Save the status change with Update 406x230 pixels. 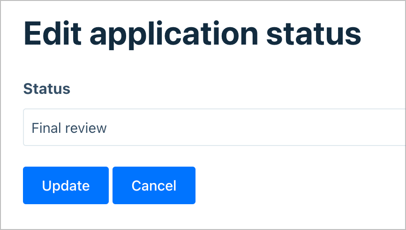pyautogui.click(x=66, y=185)
